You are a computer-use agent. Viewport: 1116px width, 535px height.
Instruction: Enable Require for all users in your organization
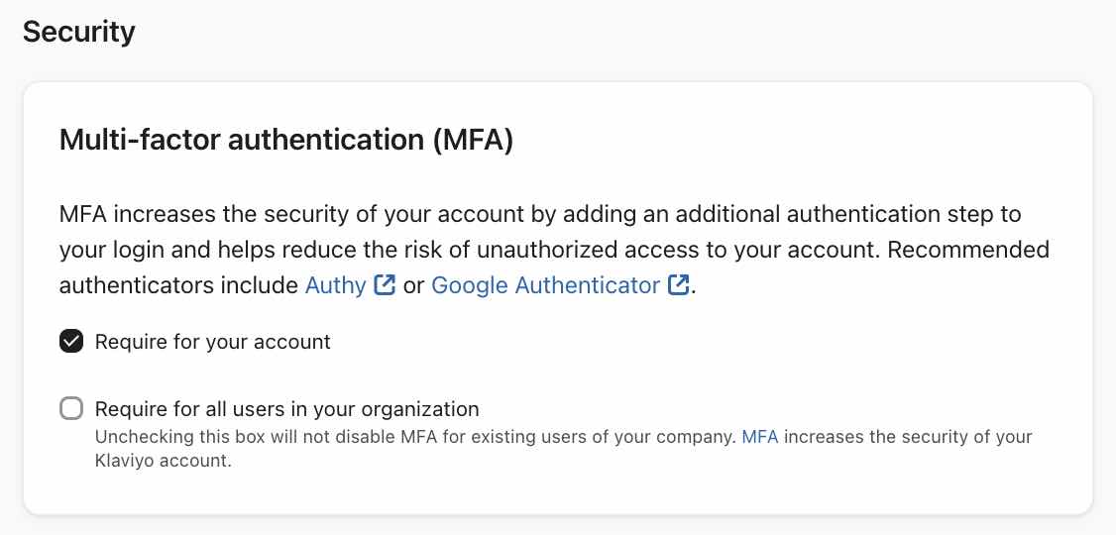click(71, 408)
